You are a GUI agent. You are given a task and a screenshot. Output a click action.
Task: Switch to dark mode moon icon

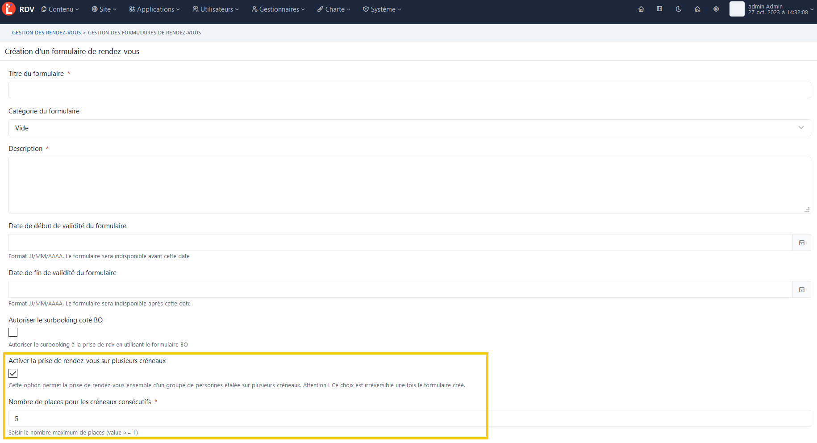(x=679, y=9)
